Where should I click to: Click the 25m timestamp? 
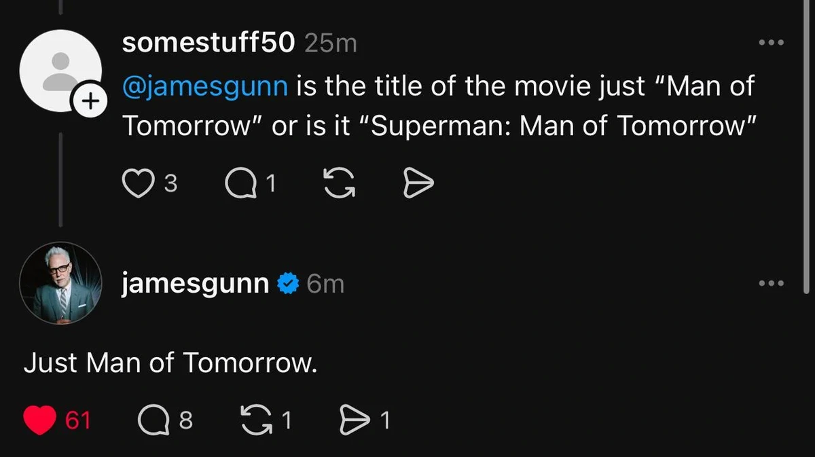[x=331, y=43]
